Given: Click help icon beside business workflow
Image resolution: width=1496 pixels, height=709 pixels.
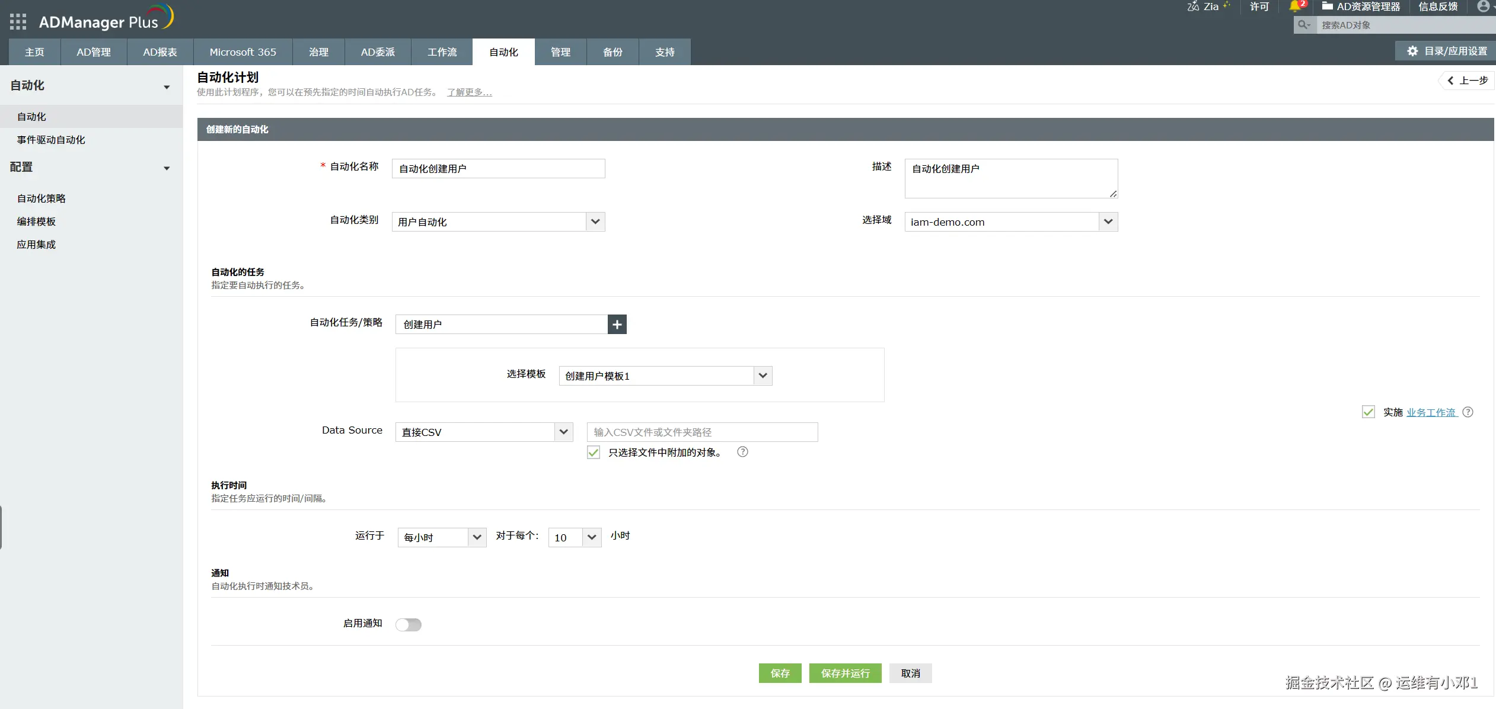Looking at the screenshot, I should [1468, 412].
